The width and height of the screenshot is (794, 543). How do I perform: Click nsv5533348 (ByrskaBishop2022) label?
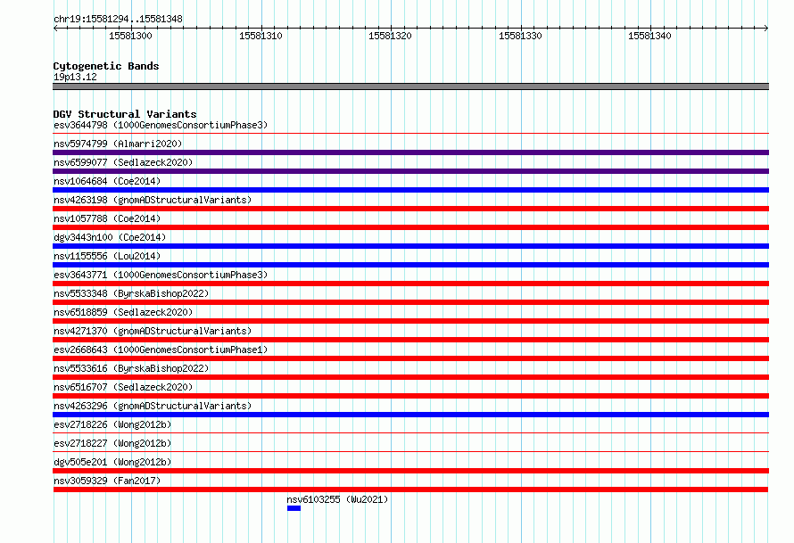(x=131, y=293)
